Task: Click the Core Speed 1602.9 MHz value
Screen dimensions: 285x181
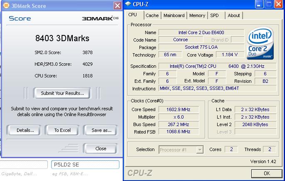Action: [178, 109]
